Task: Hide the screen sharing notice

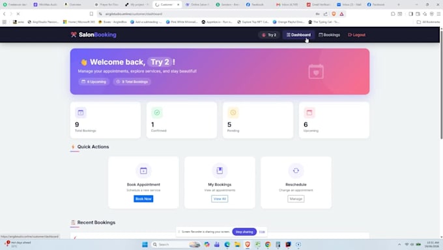Action: [x=262, y=232]
